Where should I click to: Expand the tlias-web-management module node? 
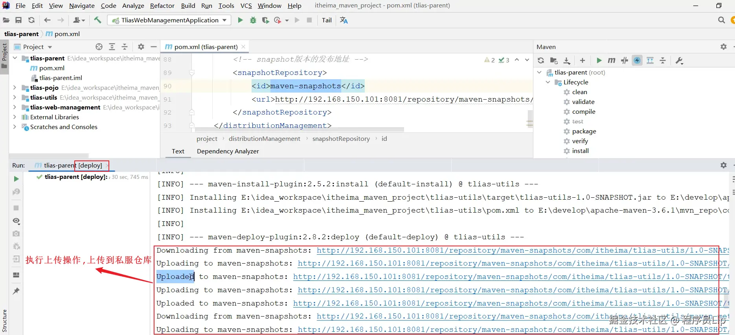15,107
